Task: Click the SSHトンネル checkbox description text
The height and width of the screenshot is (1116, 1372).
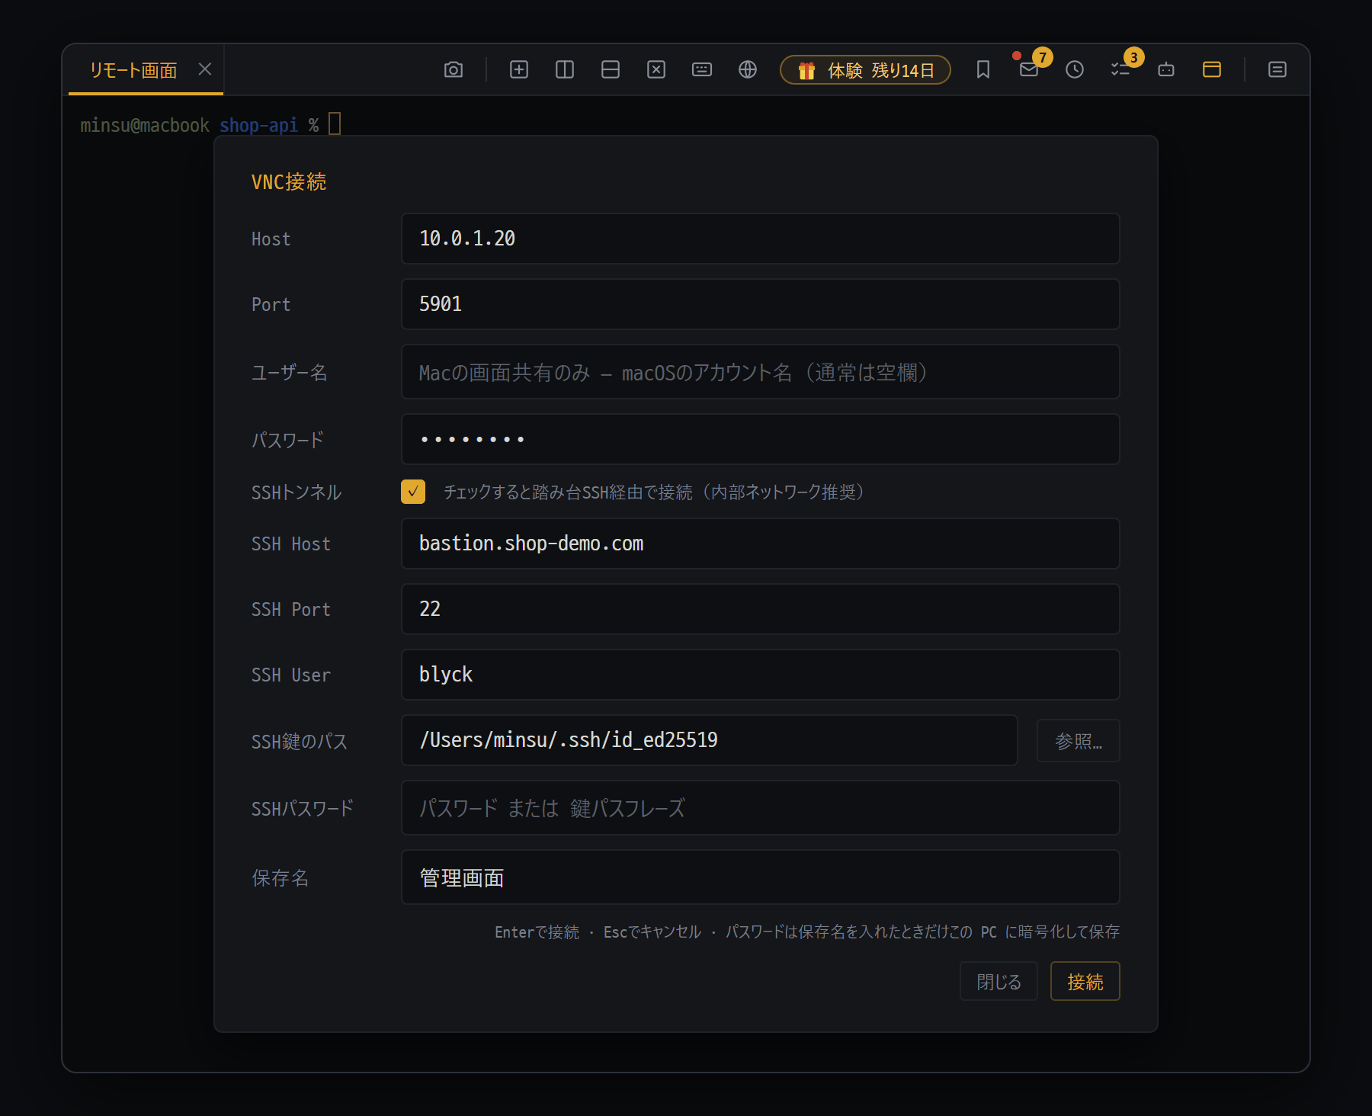Action: 654,492
